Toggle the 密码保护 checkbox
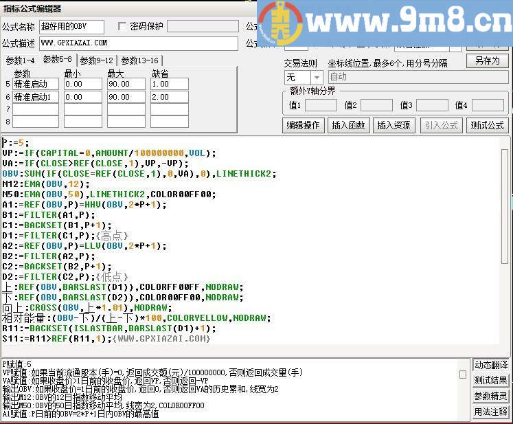The height and width of the screenshot is (424, 513). (x=122, y=26)
